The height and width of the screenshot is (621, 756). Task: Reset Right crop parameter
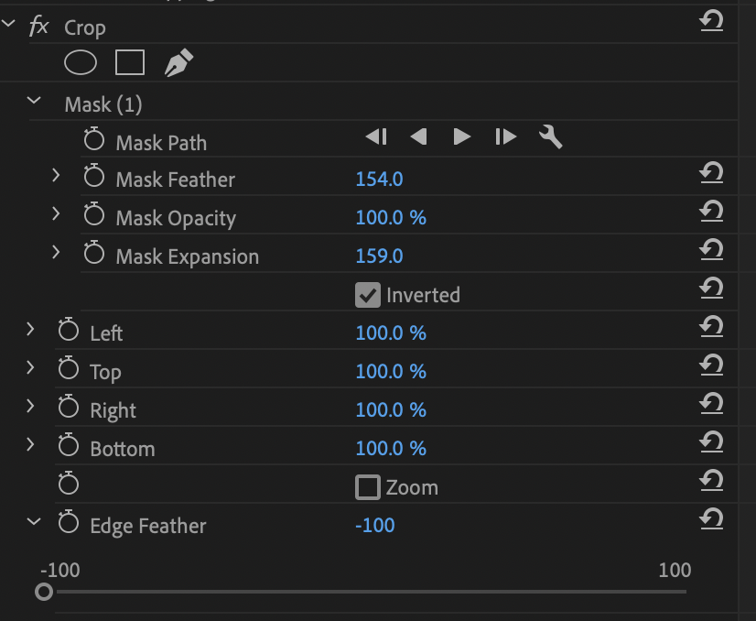tap(712, 403)
